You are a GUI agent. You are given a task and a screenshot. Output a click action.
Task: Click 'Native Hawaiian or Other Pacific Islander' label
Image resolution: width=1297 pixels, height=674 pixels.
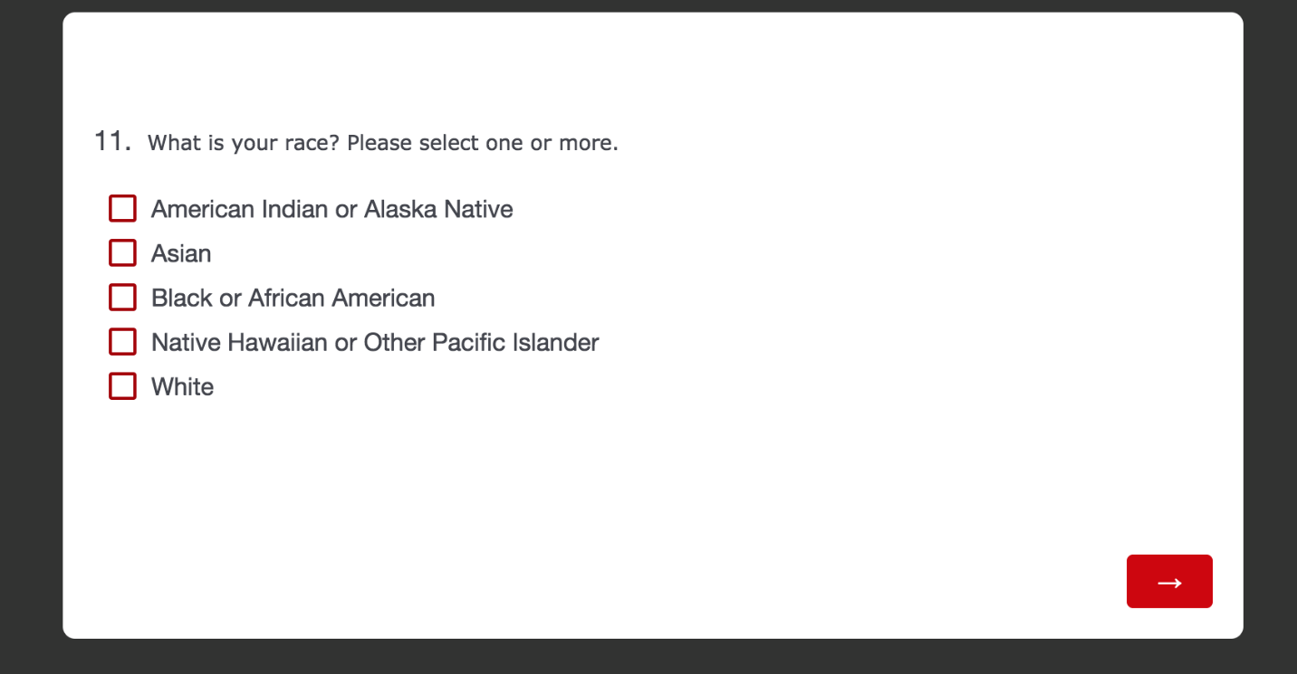(375, 343)
